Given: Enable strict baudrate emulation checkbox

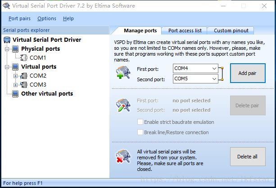Looking at the screenshot, I should (x=140, y=122).
